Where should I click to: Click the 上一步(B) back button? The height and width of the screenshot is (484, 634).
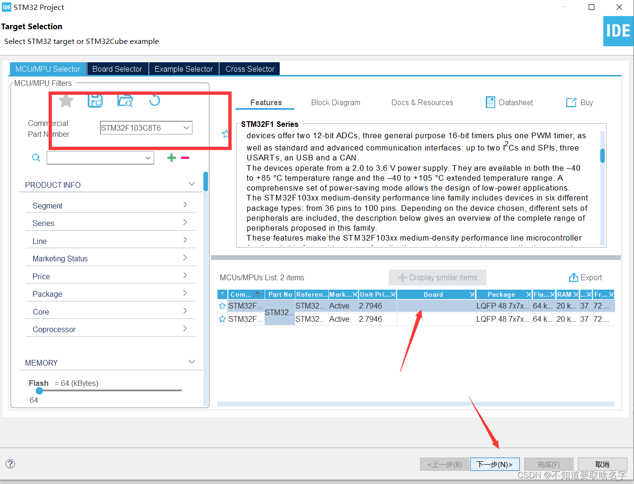click(444, 464)
